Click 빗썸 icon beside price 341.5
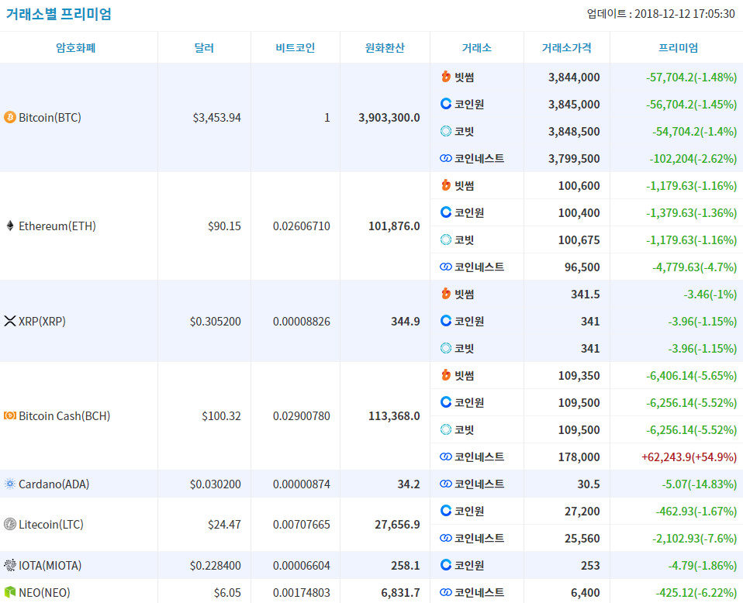This screenshot has height=603, width=743. (446, 293)
